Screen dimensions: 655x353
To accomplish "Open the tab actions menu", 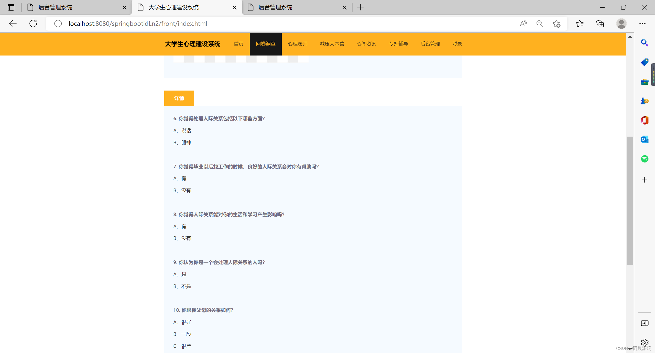I will click(x=11, y=7).
